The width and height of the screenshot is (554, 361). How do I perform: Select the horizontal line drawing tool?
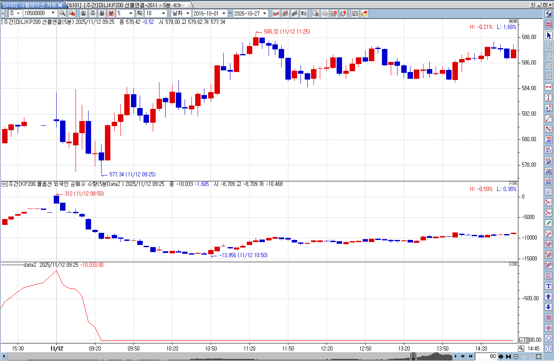(549, 87)
